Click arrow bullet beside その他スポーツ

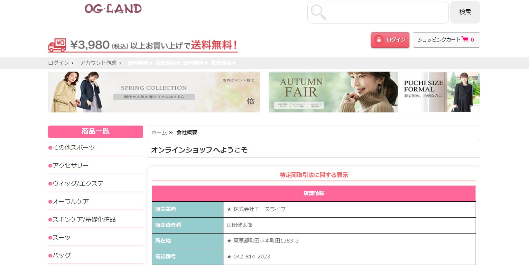pyautogui.click(x=50, y=148)
